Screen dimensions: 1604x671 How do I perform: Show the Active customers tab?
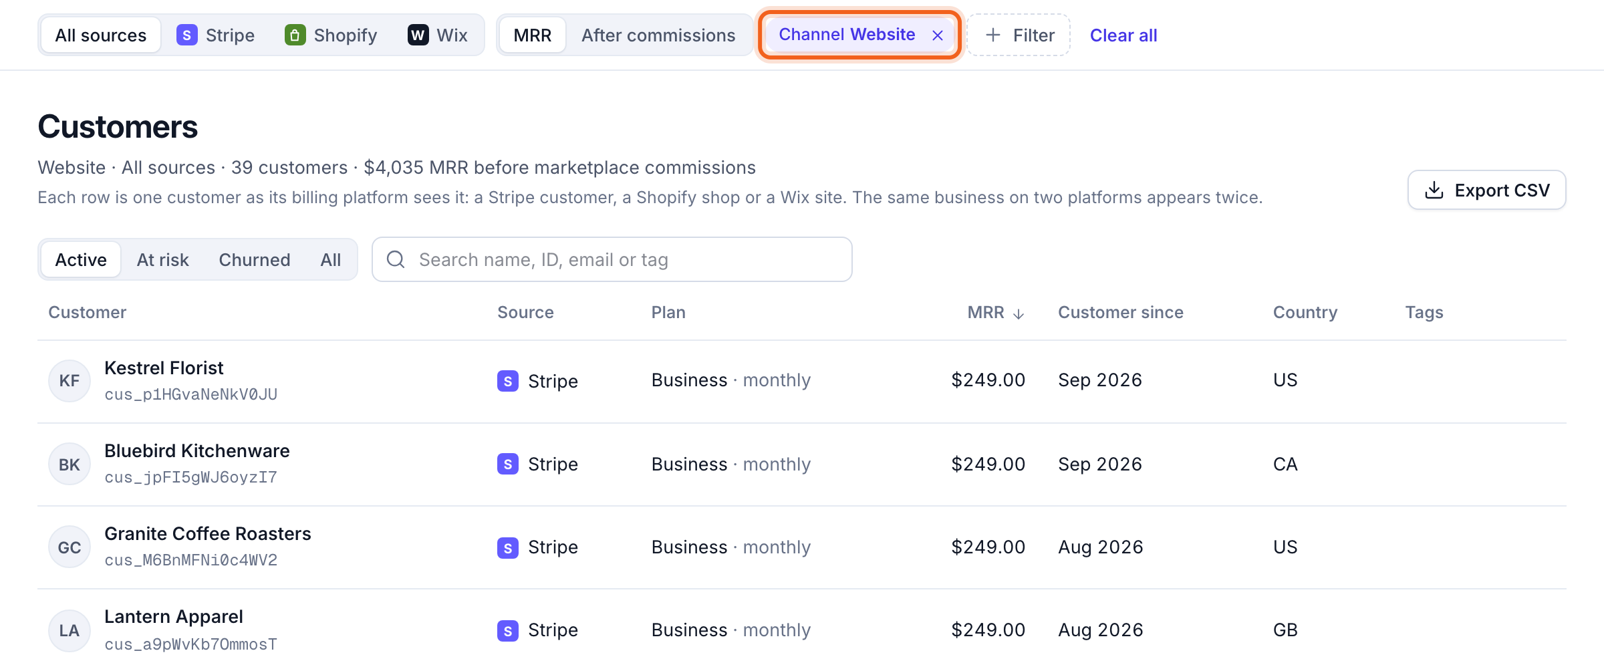pyautogui.click(x=81, y=259)
